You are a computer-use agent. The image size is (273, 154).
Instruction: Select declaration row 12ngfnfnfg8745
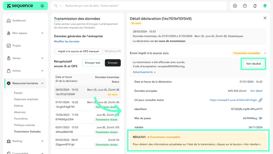click(x=87, y=105)
